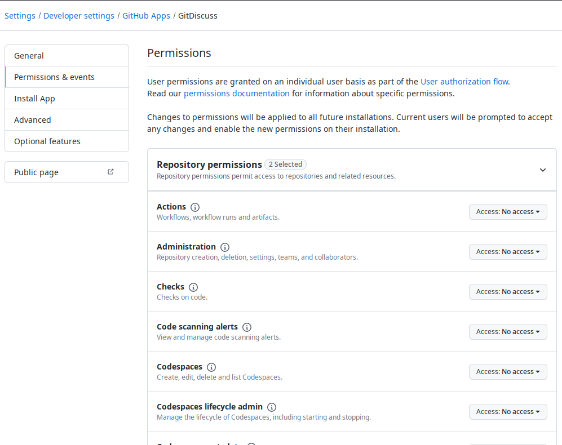Image resolution: width=562 pixels, height=445 pixels.
Task: Open the Actions access dropdown
Action: point(508,212)
